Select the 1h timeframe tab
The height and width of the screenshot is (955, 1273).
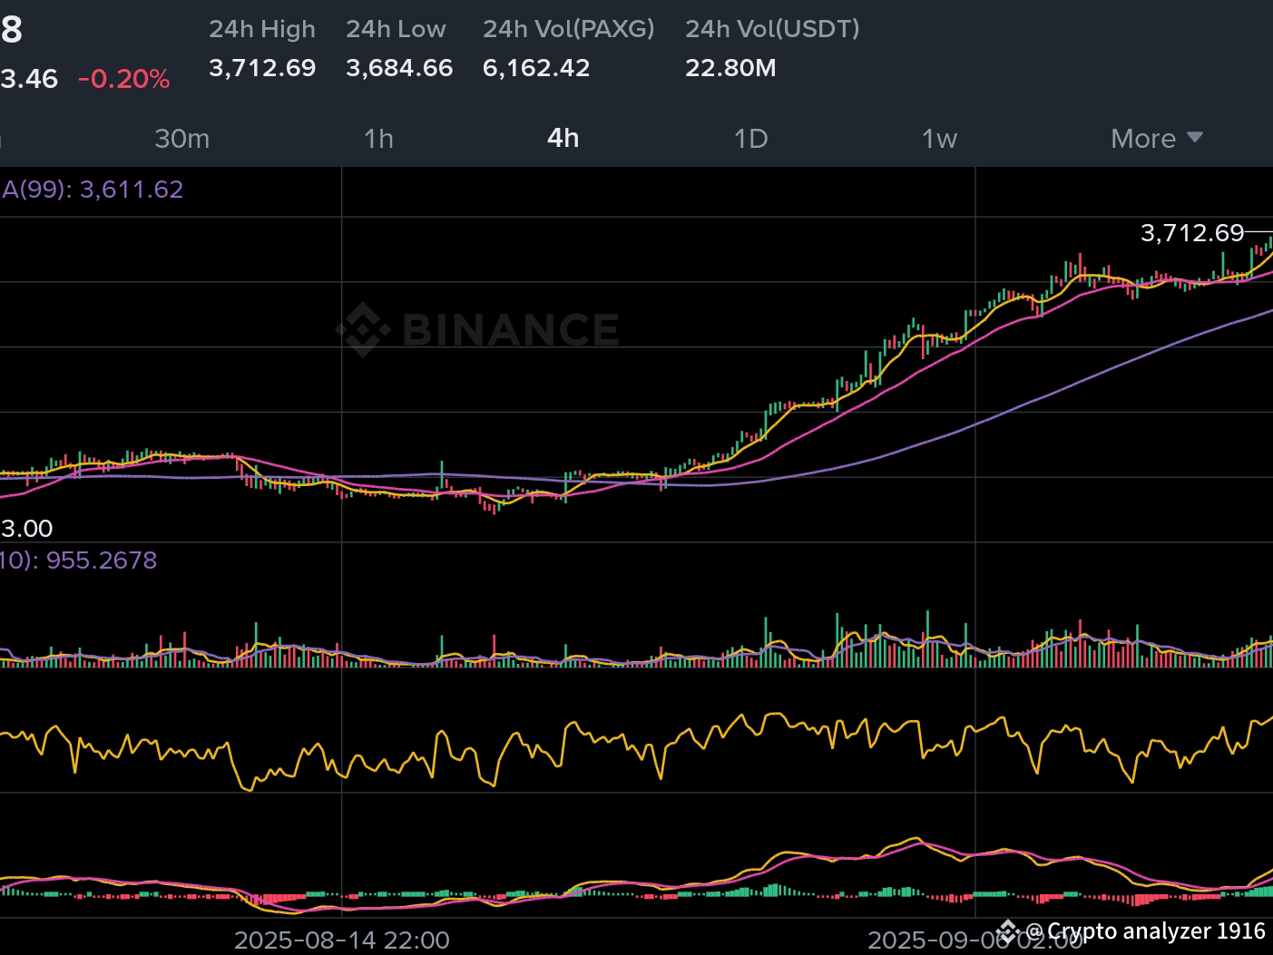click(378, 139)
